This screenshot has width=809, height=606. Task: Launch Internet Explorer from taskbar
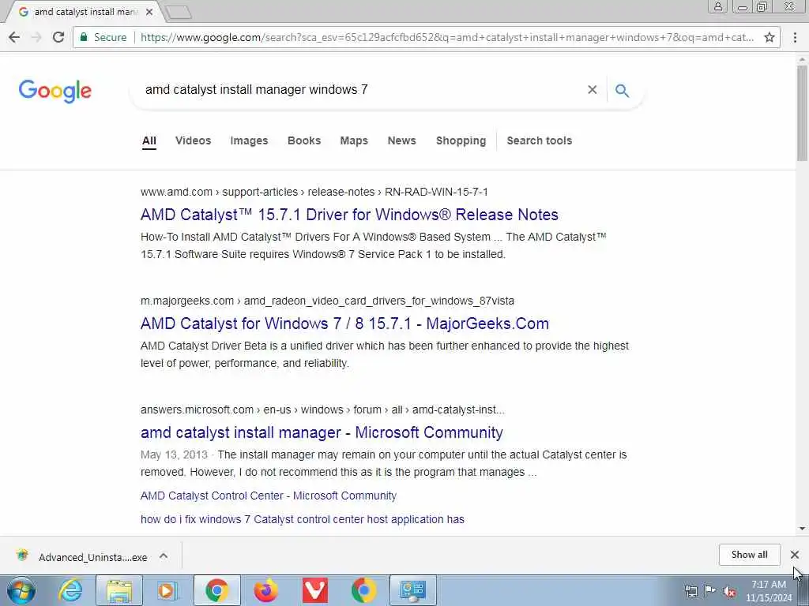tap(70, 590)
